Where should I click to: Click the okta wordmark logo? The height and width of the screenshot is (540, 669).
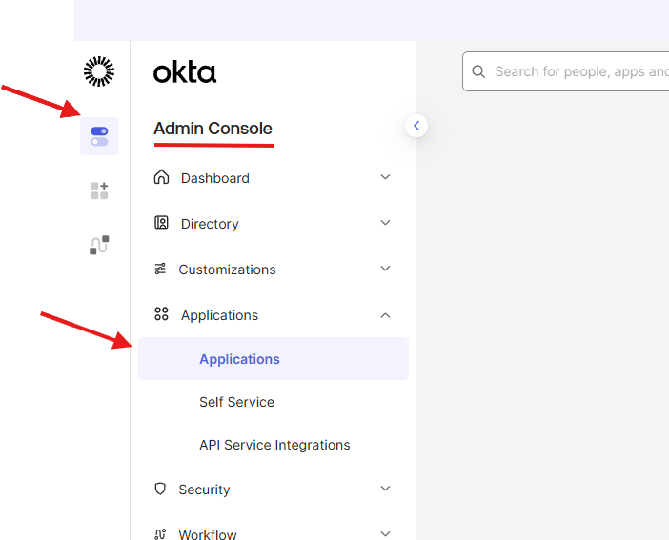click(x=185, y=72)
